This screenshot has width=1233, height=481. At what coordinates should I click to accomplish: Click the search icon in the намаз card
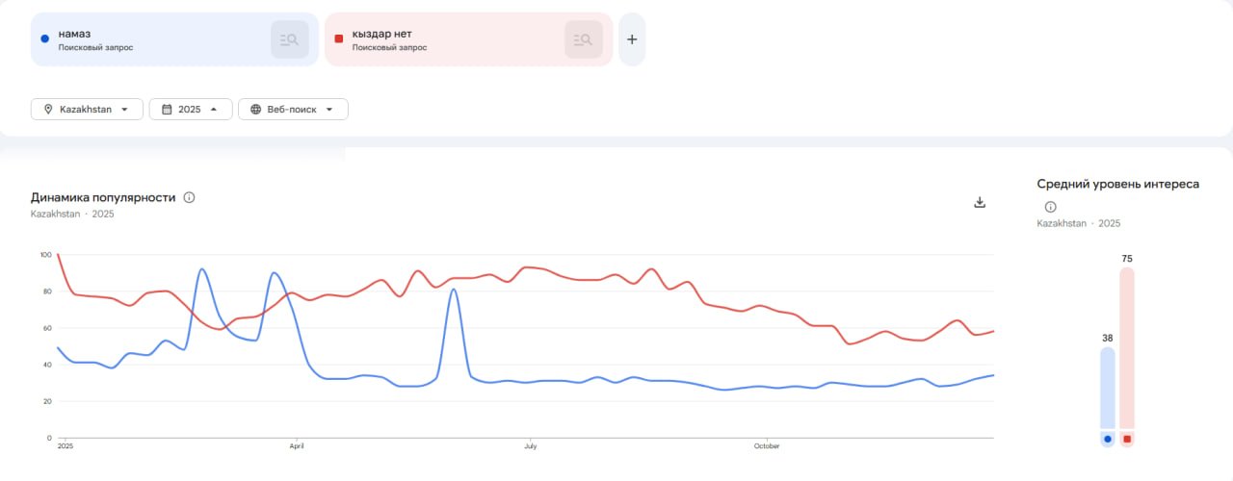click(289, 39)
